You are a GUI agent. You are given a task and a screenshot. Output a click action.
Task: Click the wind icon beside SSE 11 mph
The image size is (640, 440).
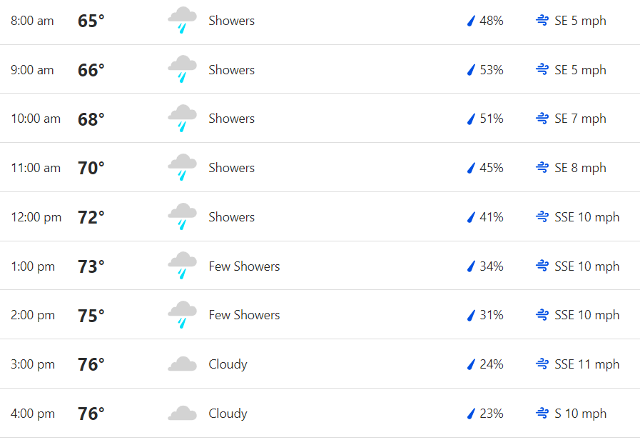(x=542, y=364)
